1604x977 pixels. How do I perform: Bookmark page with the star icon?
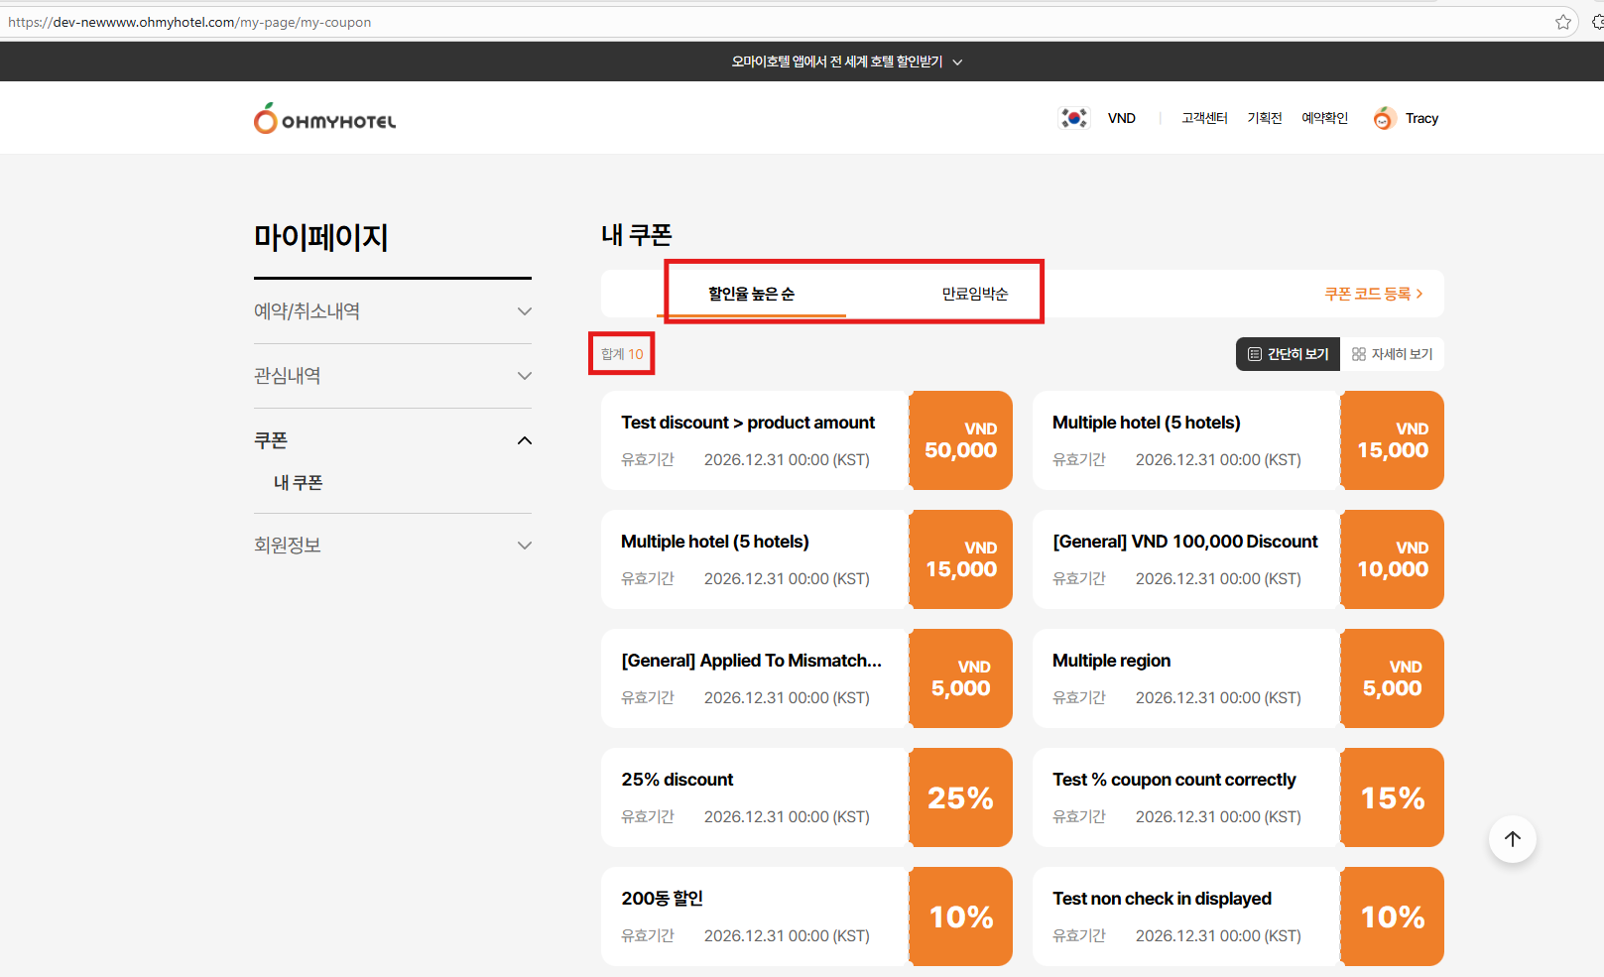click(1563, 22)
